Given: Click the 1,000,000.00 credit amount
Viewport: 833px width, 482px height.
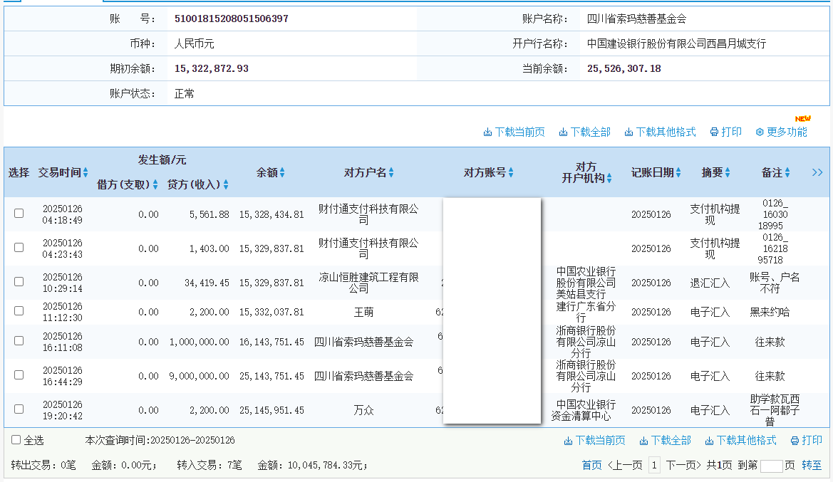Looking at the screenshot, I should [x=200, y=342].
